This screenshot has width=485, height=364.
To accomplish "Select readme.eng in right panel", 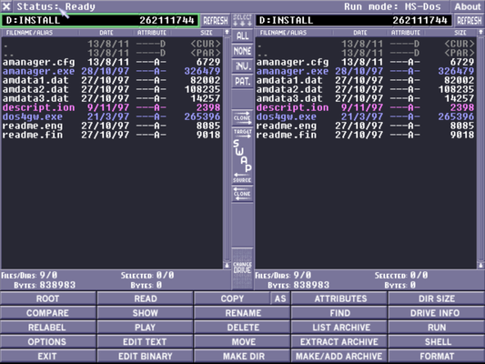I will coord(365,126).
